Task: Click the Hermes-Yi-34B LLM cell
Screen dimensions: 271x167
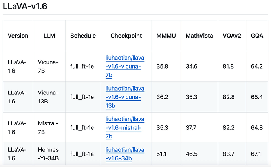Action: click(x=48, y=154)
